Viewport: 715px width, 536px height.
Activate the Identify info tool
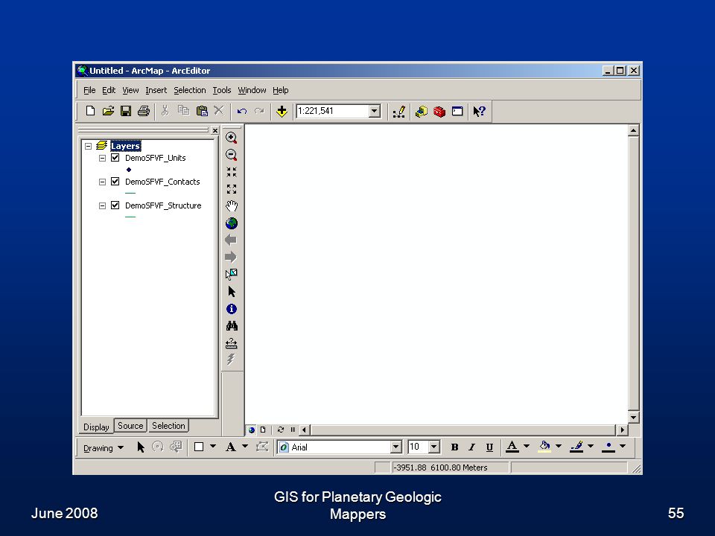tap(232, 309)
